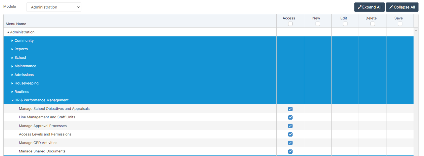The height and width of the screenshot is (156, 424).
Task: Select the Access Levels and Permissions row
Action: tap(45, 134)
